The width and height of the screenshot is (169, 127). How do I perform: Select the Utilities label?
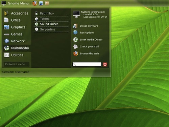17,55
